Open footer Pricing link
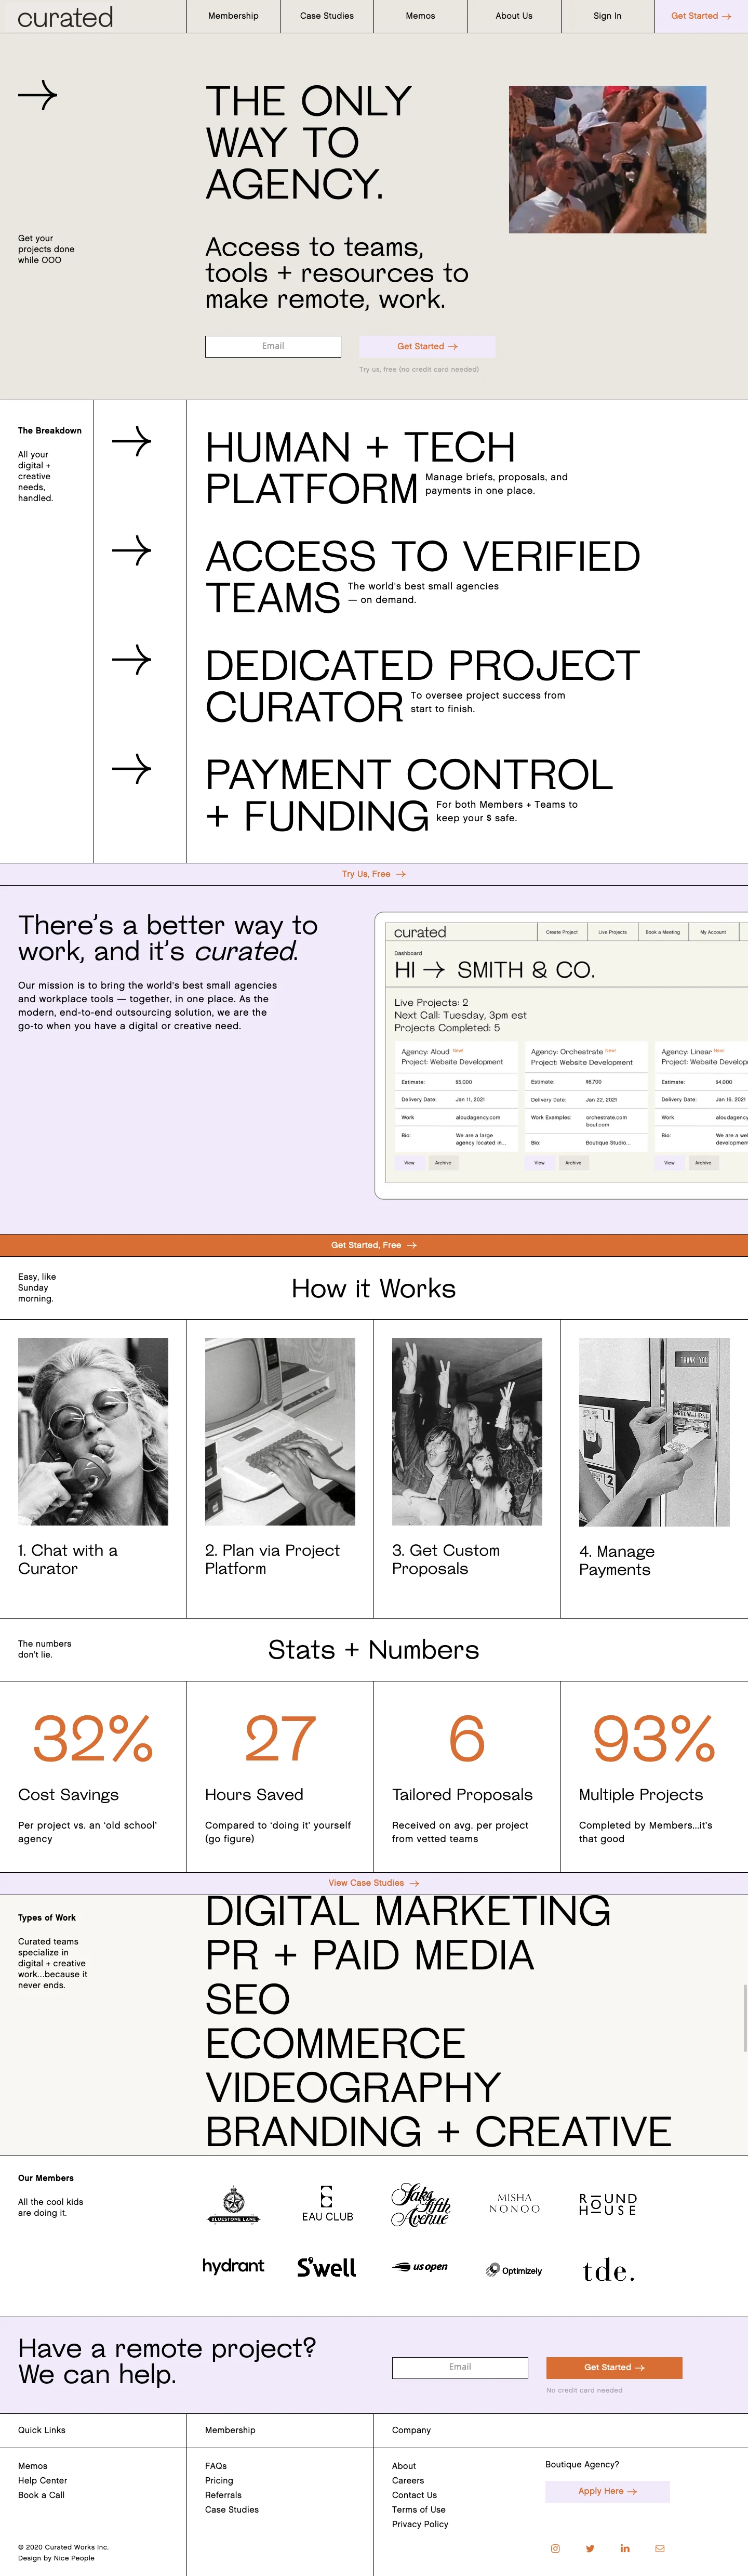Screen dimensions: 748x2576 point(219,2480)
